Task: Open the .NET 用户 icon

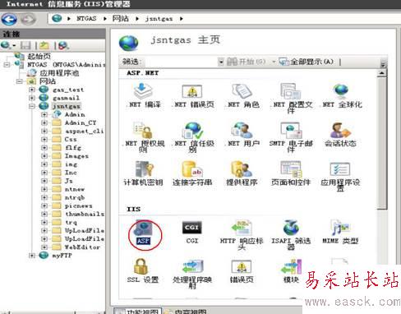Action: (242, 131)
